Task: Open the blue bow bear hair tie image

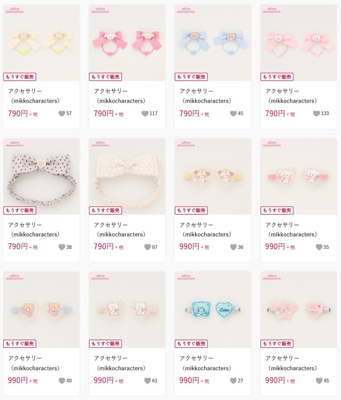Action: pos(213,43)
